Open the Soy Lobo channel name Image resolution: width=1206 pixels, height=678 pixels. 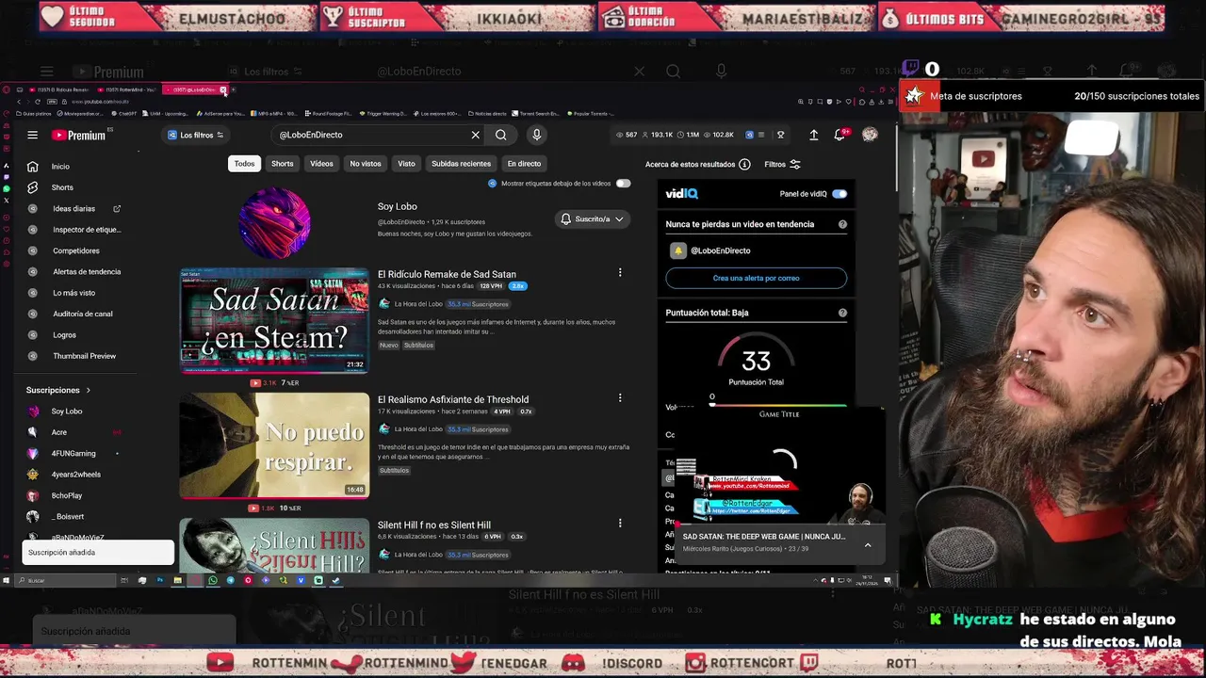click(x=397, y=206)
